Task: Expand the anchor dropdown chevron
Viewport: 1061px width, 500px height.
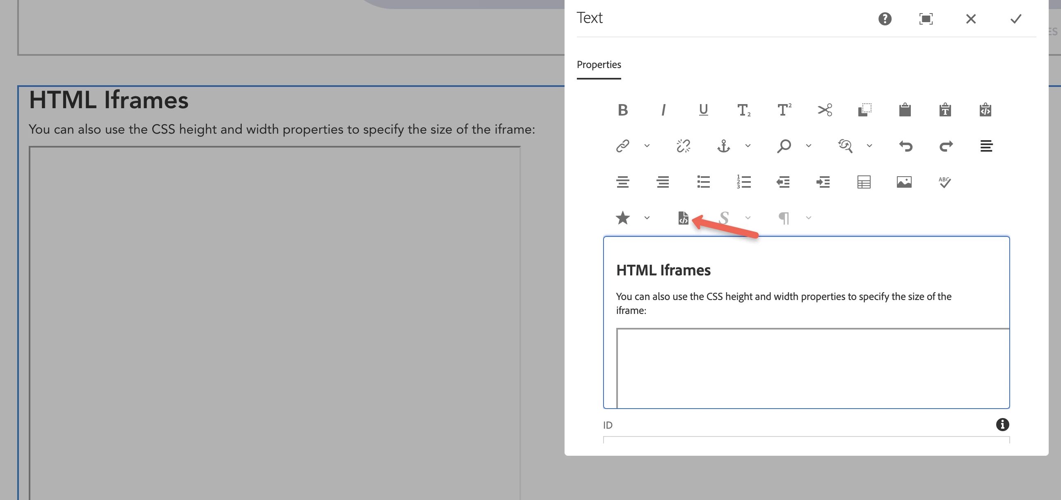Action: (748, 145)
